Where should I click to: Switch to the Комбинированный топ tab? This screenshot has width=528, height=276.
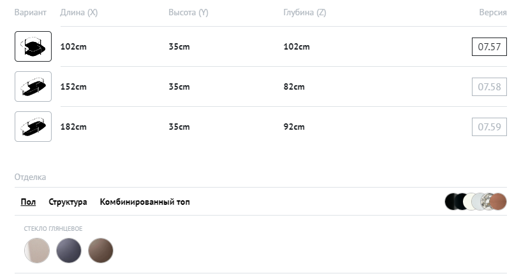tap(145, 202)
